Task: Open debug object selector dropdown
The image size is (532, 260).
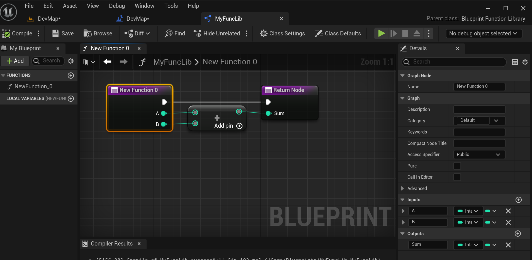Action: [x=484, y=33]
